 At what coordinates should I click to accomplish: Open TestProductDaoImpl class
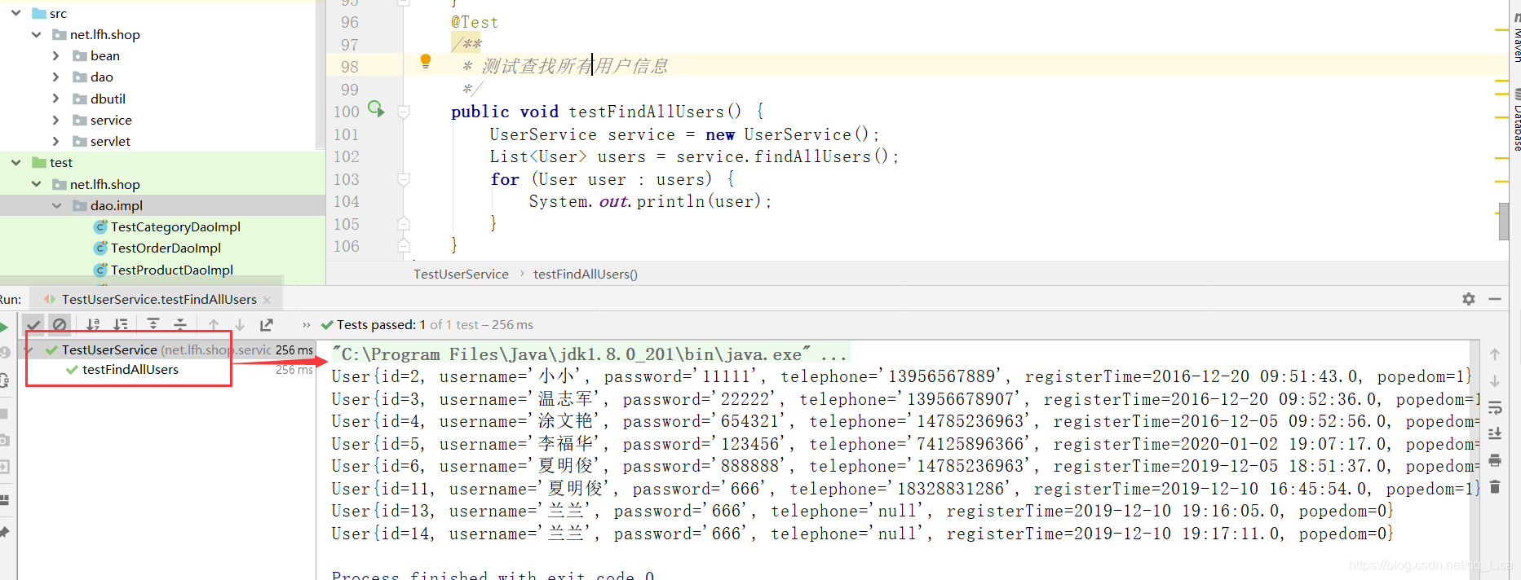coord(171,270)
